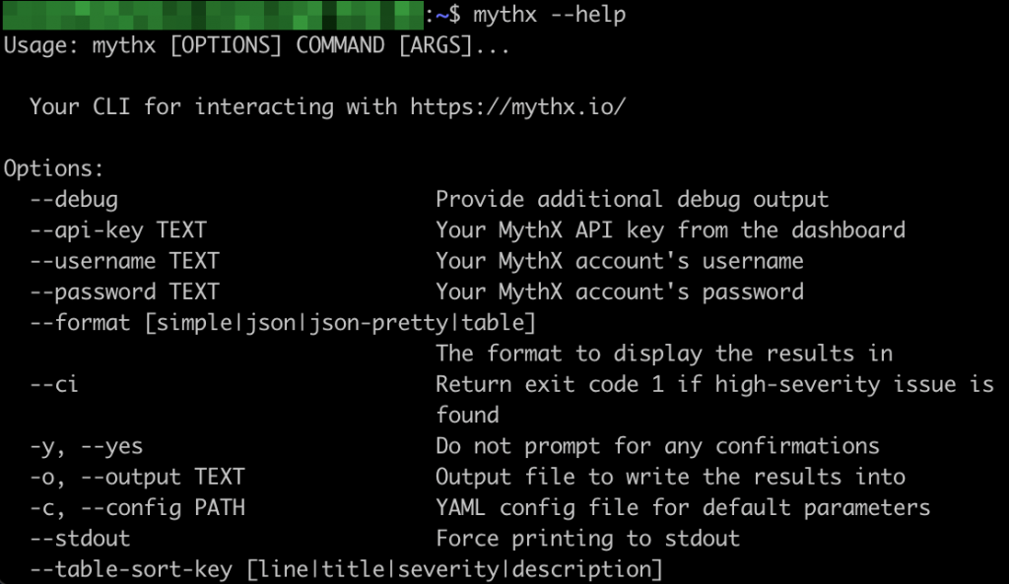Click the Usage line text
Image resolution: width=1009 pixels, height=584 pixels.
pos(257,45)
